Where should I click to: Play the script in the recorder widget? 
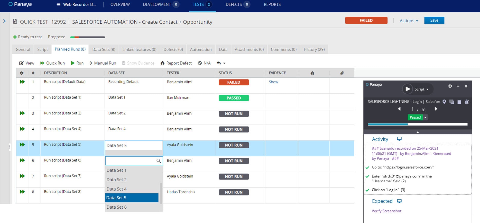click(408, 89)
